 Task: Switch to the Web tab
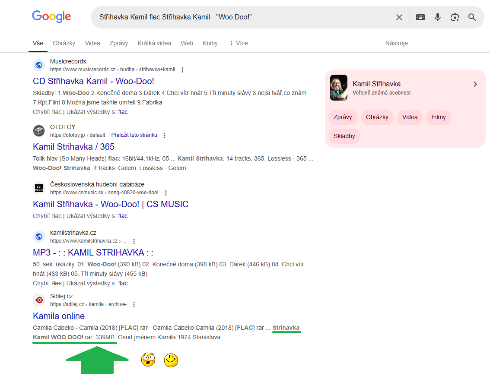(x=187, y=43)
